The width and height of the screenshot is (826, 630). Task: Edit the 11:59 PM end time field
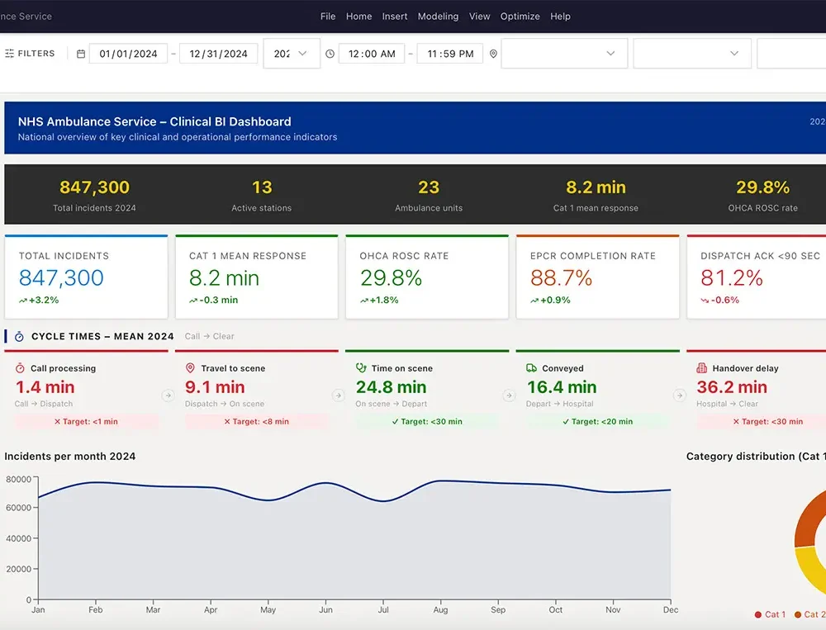click(450, 54)
